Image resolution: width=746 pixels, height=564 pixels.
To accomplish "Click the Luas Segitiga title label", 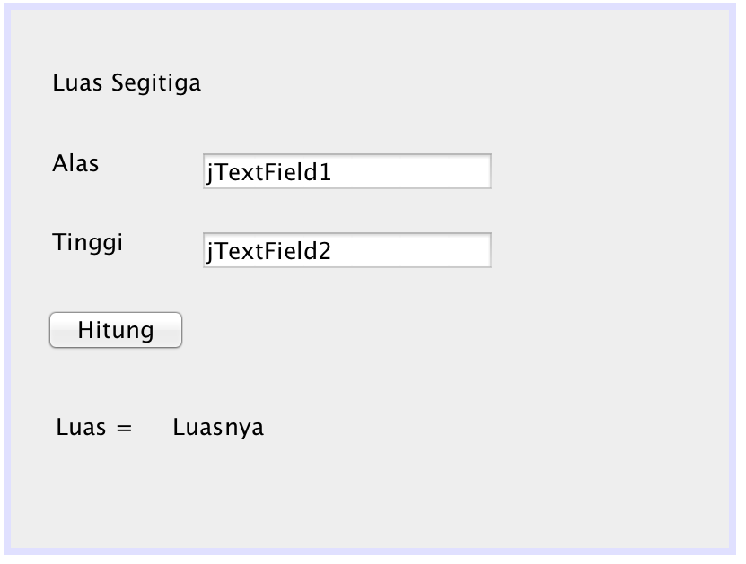I will 126,82.
